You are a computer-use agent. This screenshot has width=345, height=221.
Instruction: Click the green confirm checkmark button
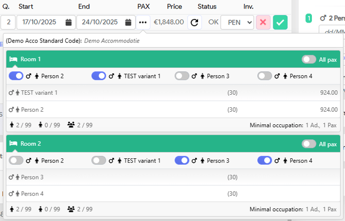(280, 23)
